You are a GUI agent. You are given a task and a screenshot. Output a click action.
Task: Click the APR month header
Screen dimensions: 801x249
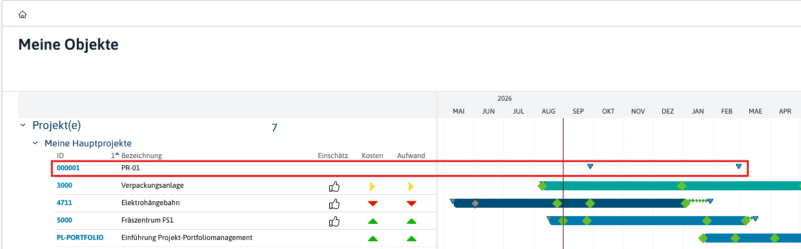[785, 112]
